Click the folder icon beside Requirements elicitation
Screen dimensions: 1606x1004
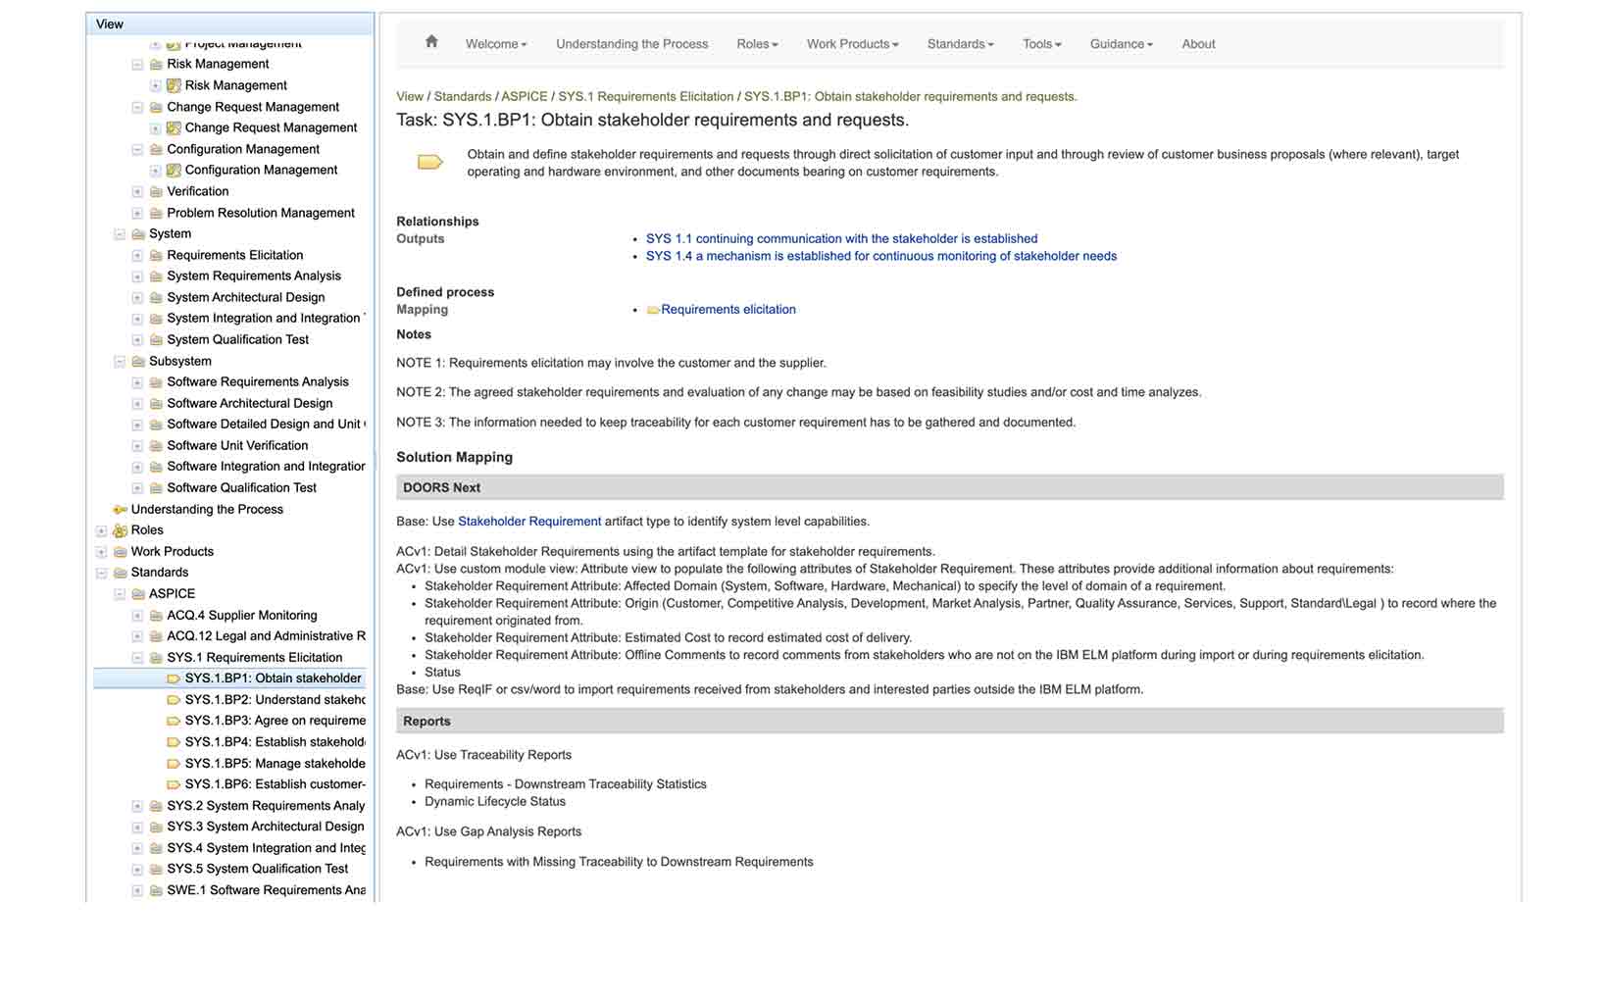coord(653,310)
